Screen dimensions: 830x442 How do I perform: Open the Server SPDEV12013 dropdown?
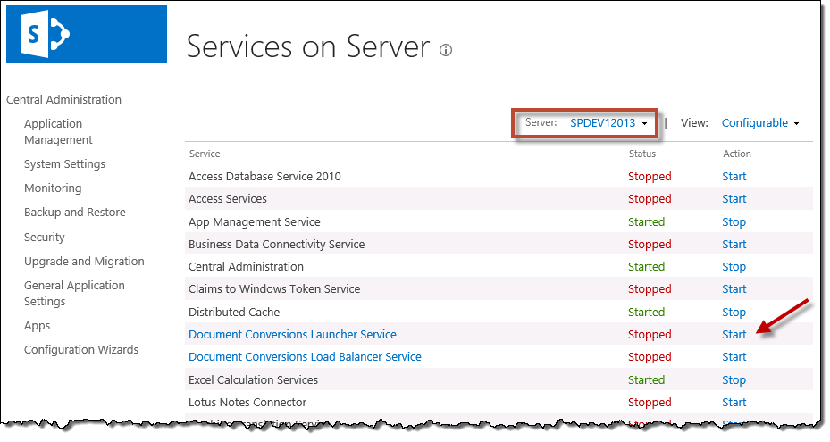click(608, 123)
